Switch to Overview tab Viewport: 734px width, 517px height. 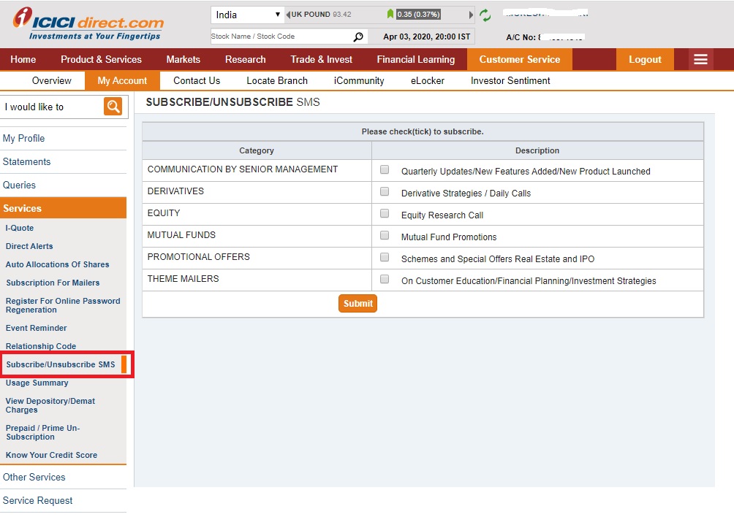(x=51, y=81)
